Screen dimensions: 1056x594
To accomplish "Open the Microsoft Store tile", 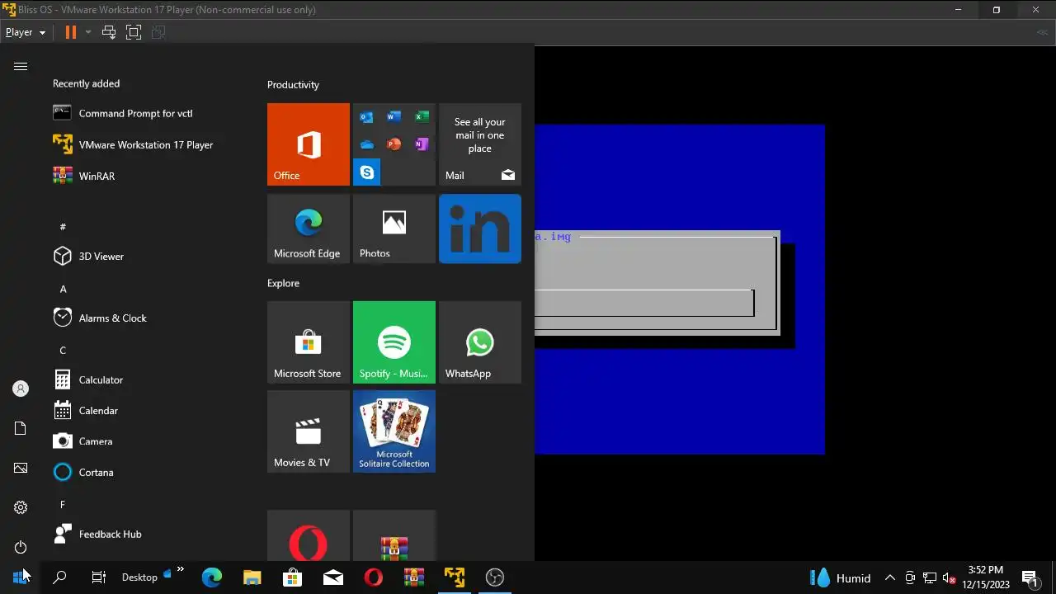I will (309, 342).
